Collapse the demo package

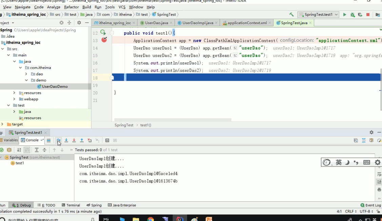click(x=26, y=80)
